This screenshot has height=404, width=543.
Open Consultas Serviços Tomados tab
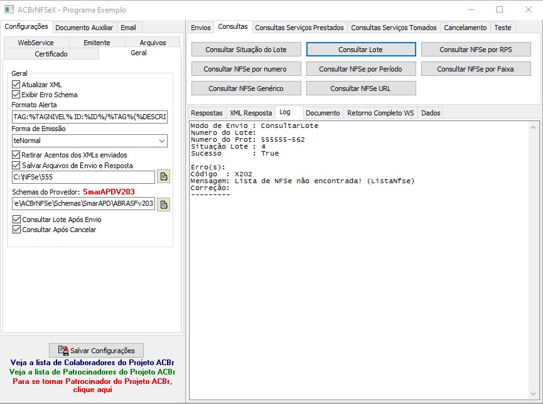[x=394, y=28]
